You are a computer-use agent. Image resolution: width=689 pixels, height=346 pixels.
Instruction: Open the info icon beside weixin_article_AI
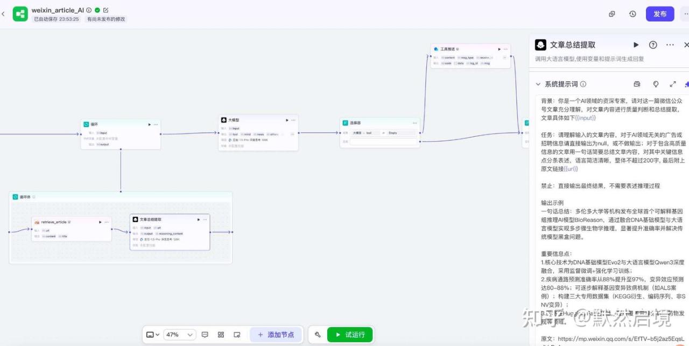(x=89, y=10)
